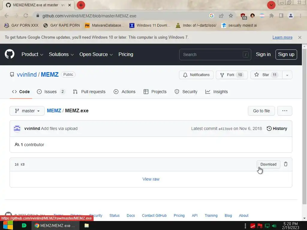This screenshot has height=230, width=307.
Task: Reload the page in Chrome
Action: point(26,16)
